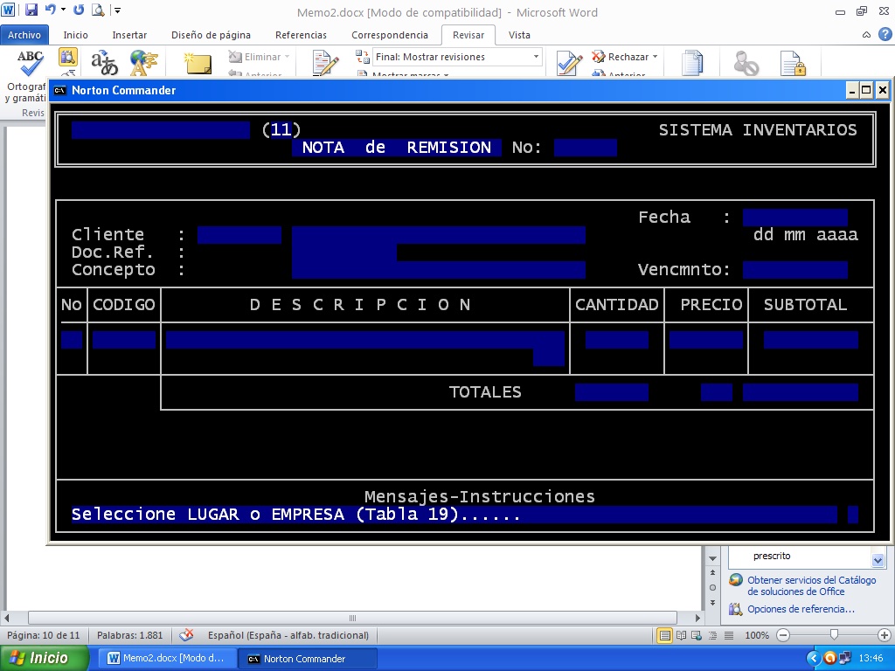Click the Windows Inicio start button
Viewport: 895px width, 671px height.
tap(45, 658)
